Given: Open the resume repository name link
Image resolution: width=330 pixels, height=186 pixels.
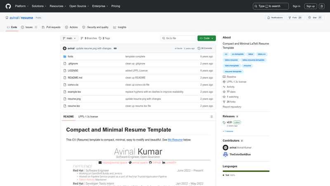Looking at the screenshot, I should click(x=27, y=18).
